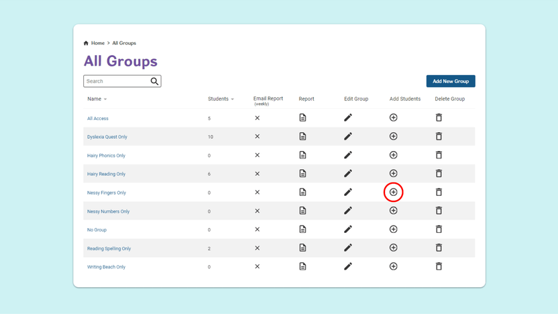Image resolution: width=558 pixels, height=314 pixels.
Task: Open report for Nessy Numbers Only
Action: pos(302,211)
